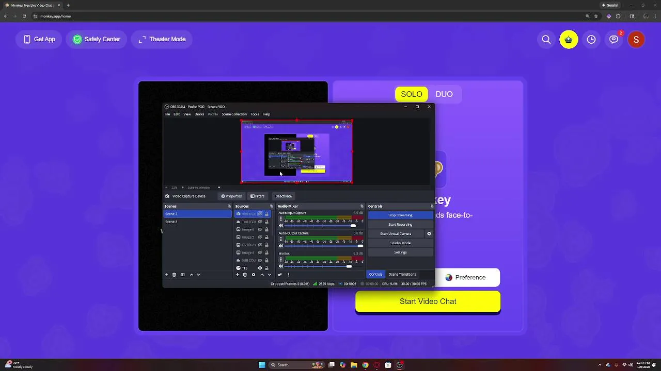The height and width of the screenshot is (371, 661).
Task: Select Scene 3 in Scenes list
Action: [x=197, y=222]
